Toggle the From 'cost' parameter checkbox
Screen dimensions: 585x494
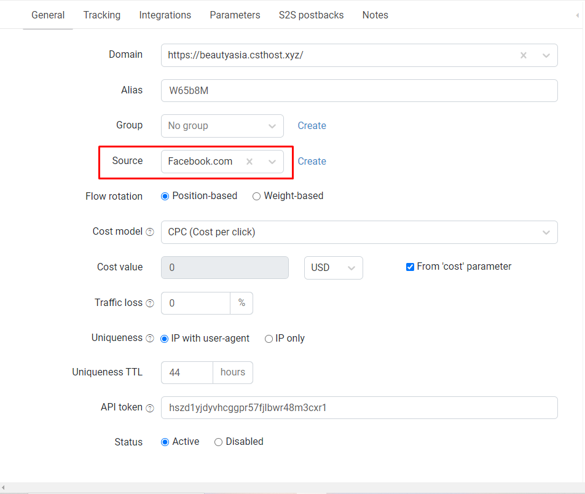pos(410,267)
